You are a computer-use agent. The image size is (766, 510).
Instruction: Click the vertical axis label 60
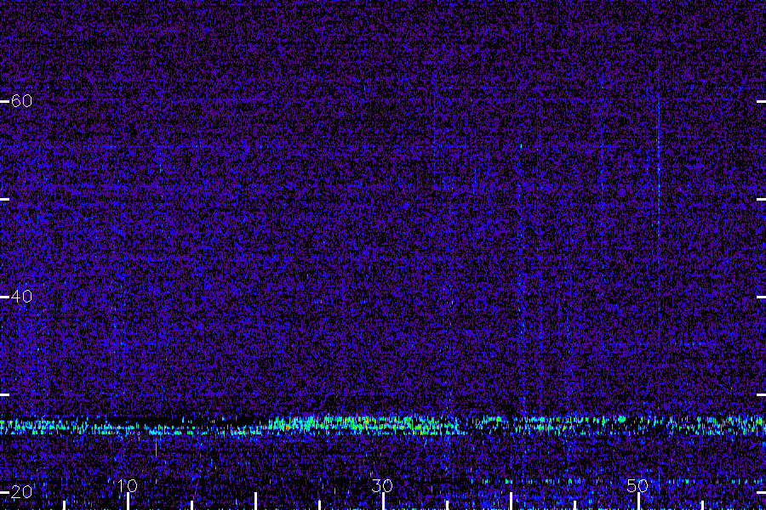pyautogui.click(x=21, y=101)
